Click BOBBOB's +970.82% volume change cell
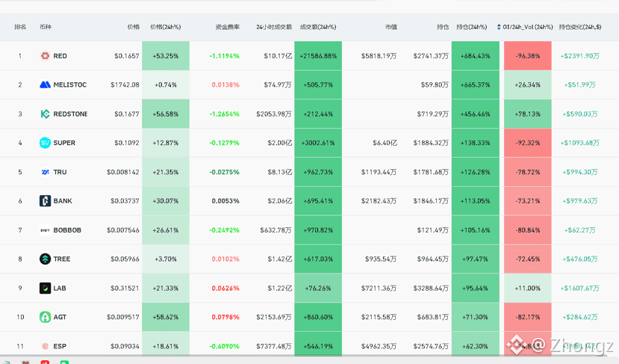619x364 pixels. coord(318,230)
